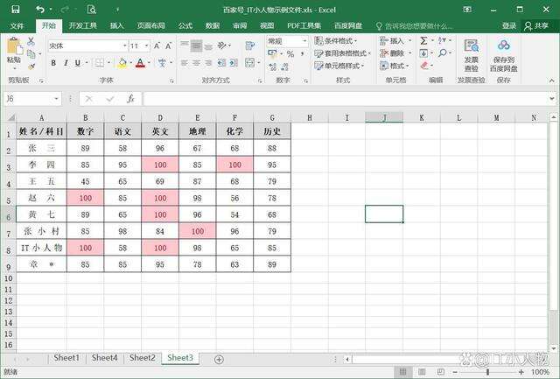This screenshot has width=560, height=379.
Task: Click the 发票查验 invoice check button
Action: coord(472,56)
